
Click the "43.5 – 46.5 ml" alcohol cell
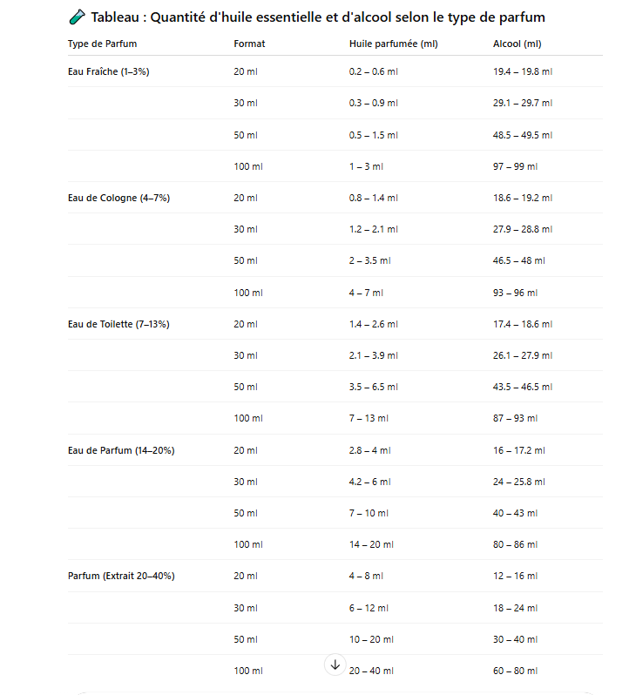click(522, 387)
